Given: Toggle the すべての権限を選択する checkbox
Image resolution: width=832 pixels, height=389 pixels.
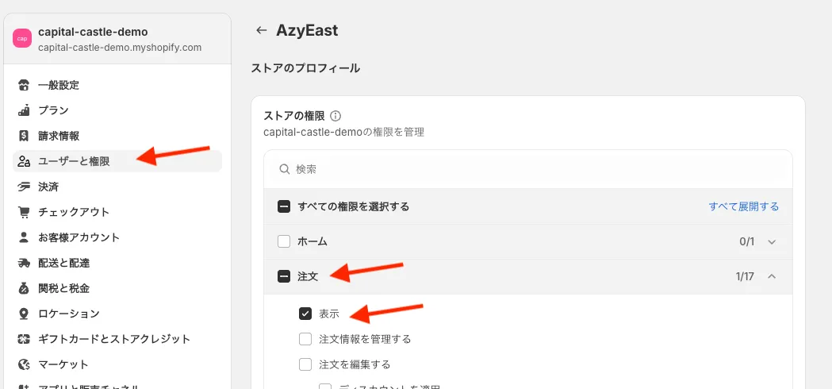Looking at the screenshot, I should (284, 206).
